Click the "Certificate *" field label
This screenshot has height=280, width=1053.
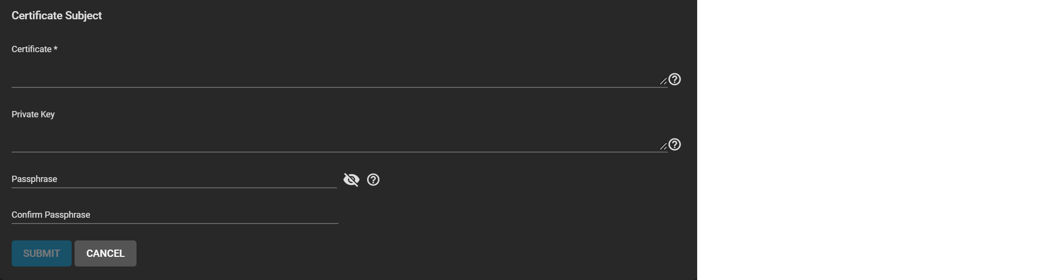(34, 49)
